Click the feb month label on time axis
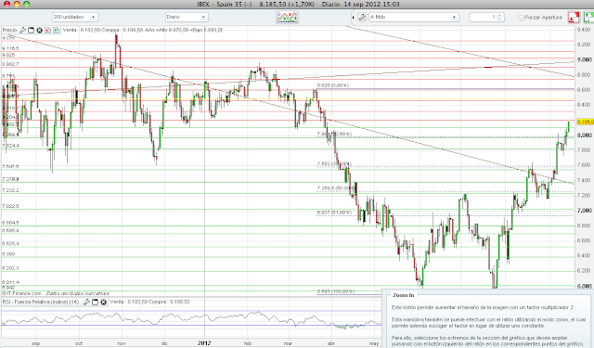 click(x=248, y=343)
